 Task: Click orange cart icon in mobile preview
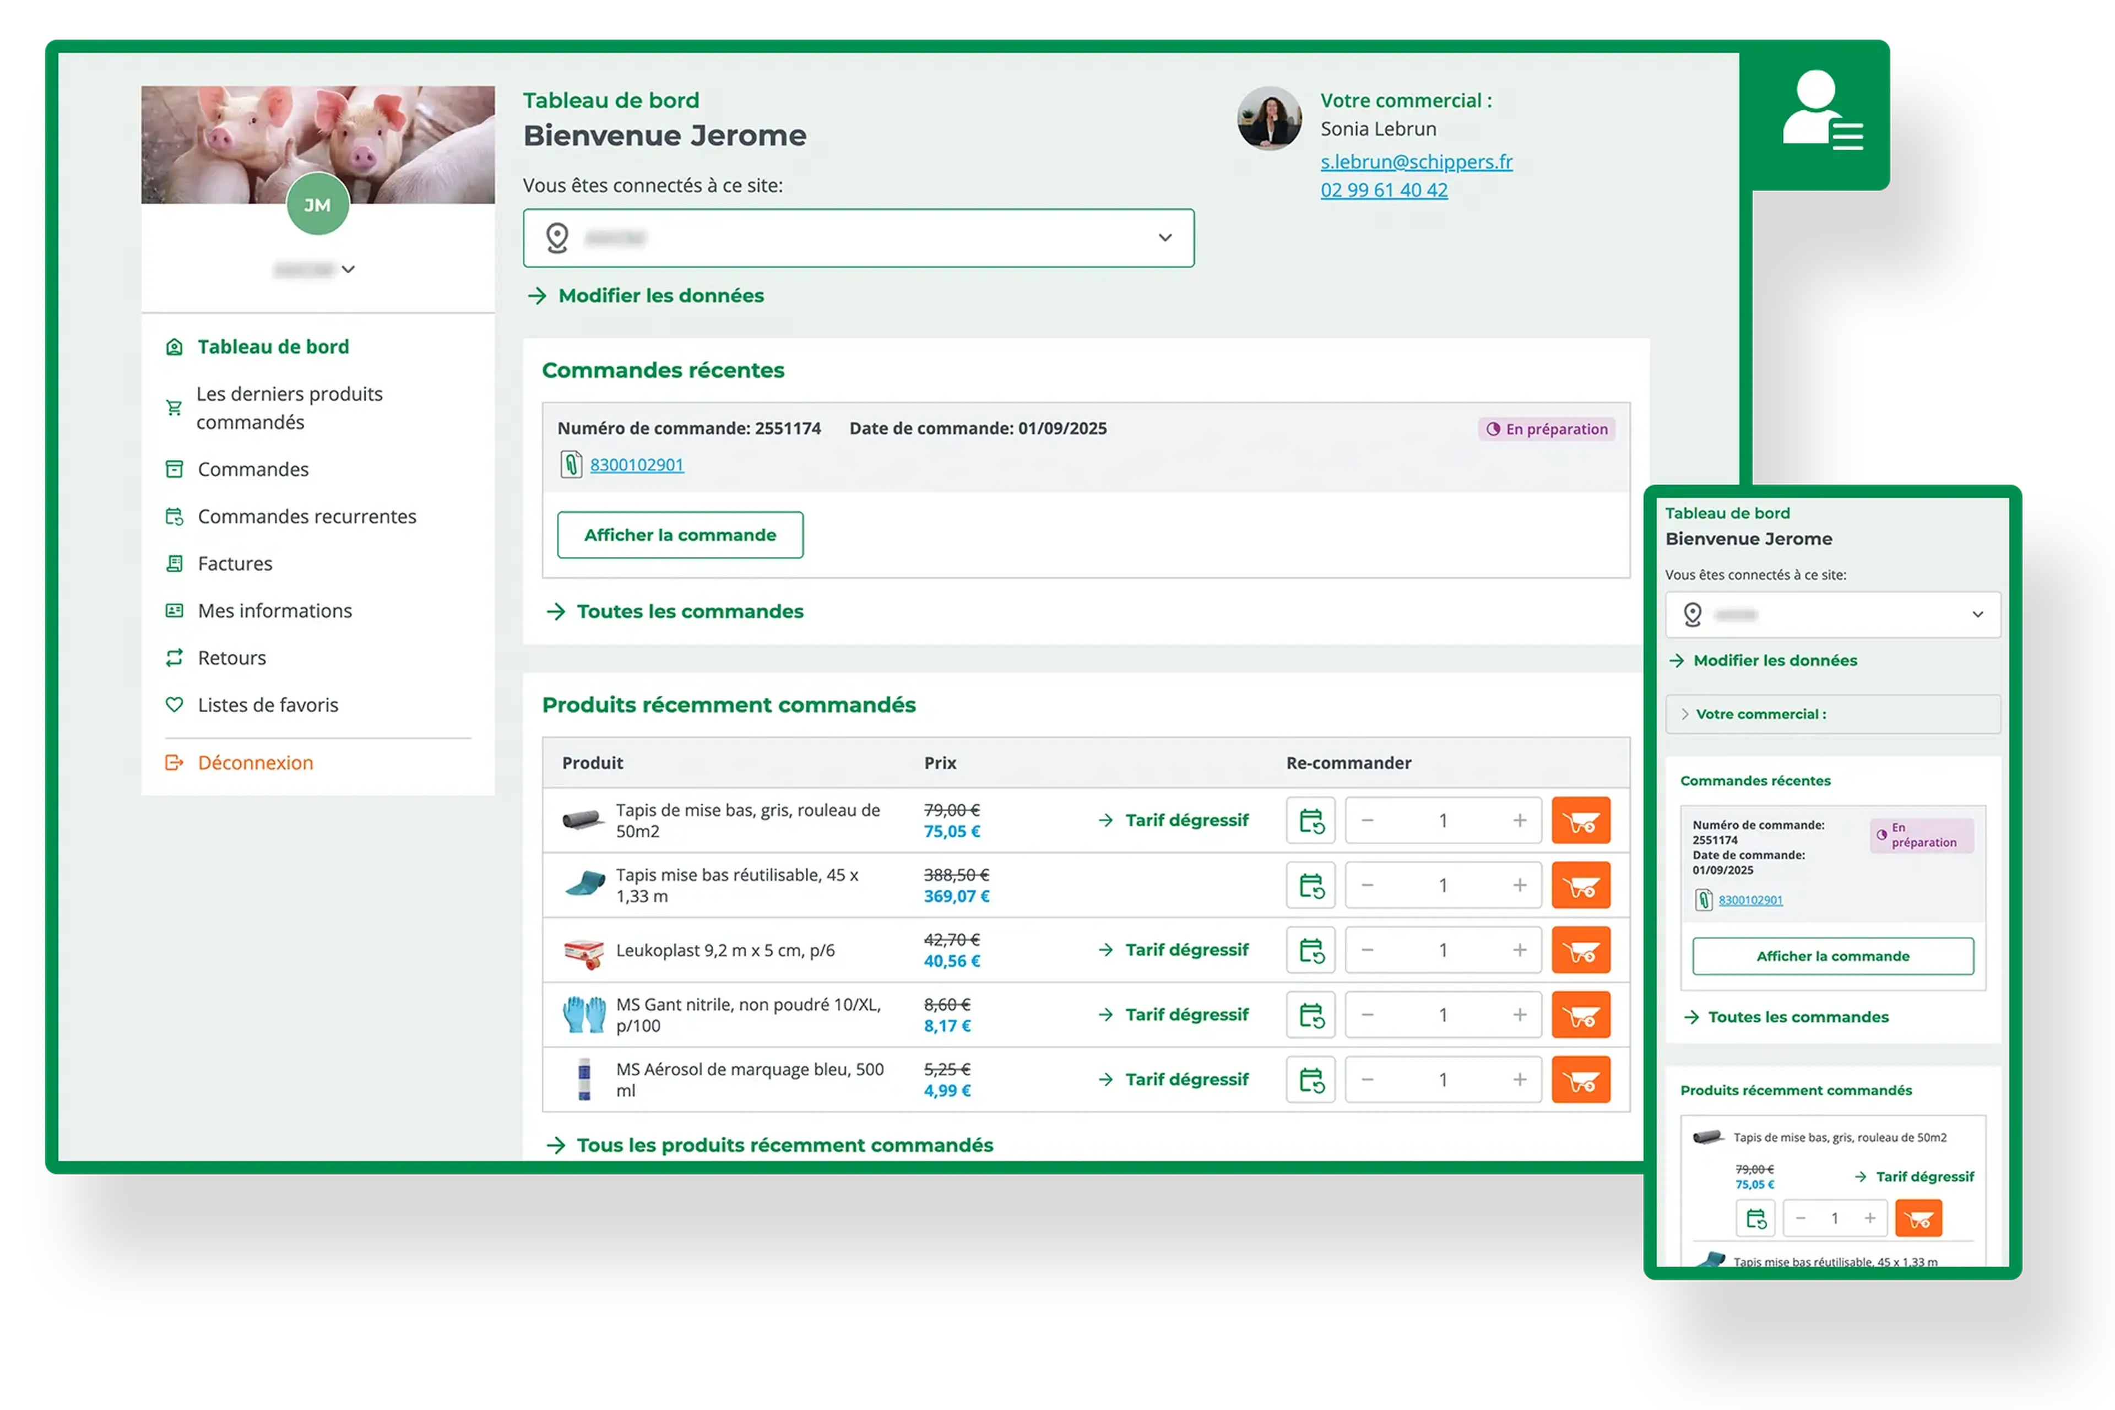pos(1918,1218)
